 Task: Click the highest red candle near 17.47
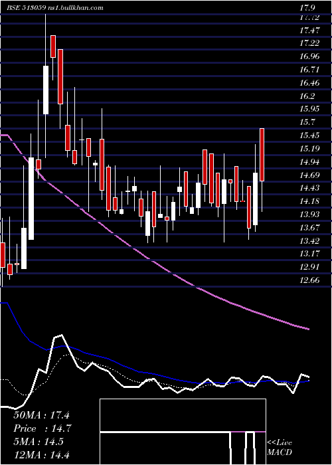tap(53, 46)
